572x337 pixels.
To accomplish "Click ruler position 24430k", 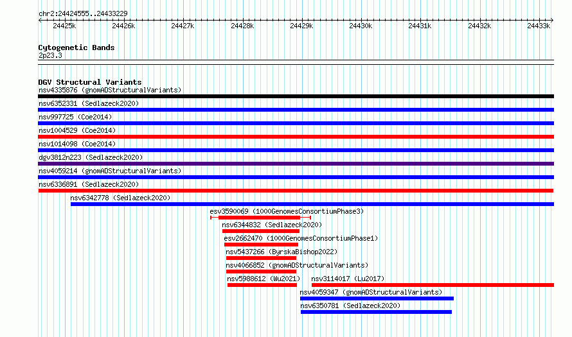I will click(361, 26).
